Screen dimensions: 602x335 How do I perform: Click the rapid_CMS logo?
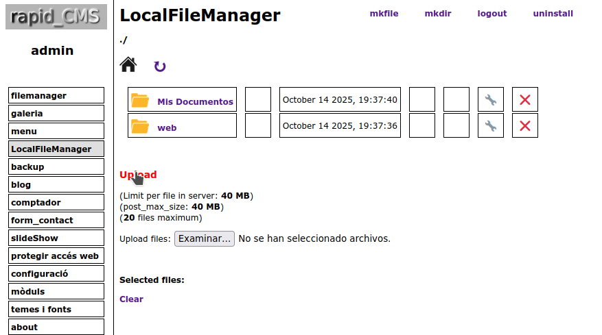pos(56,17)
